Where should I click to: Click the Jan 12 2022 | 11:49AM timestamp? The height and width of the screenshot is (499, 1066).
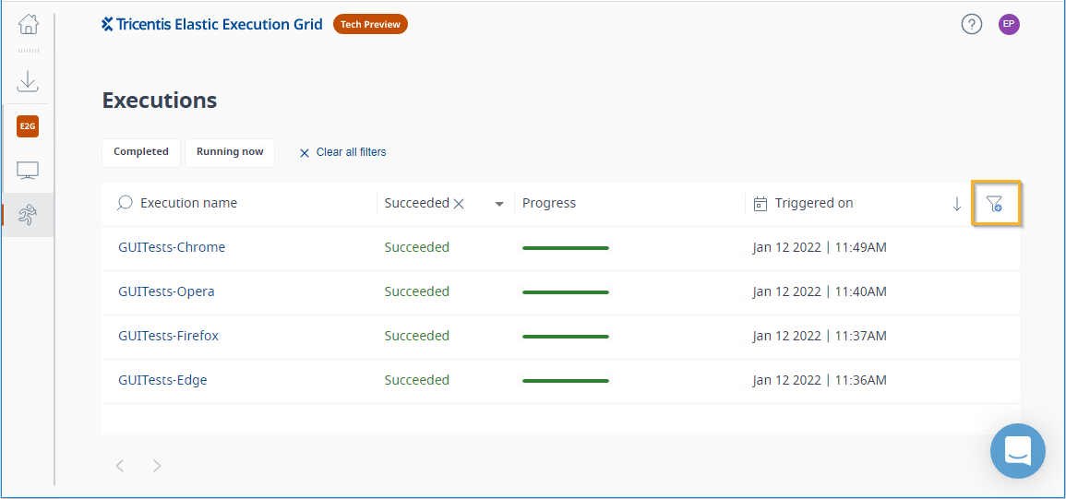point(820,247)
